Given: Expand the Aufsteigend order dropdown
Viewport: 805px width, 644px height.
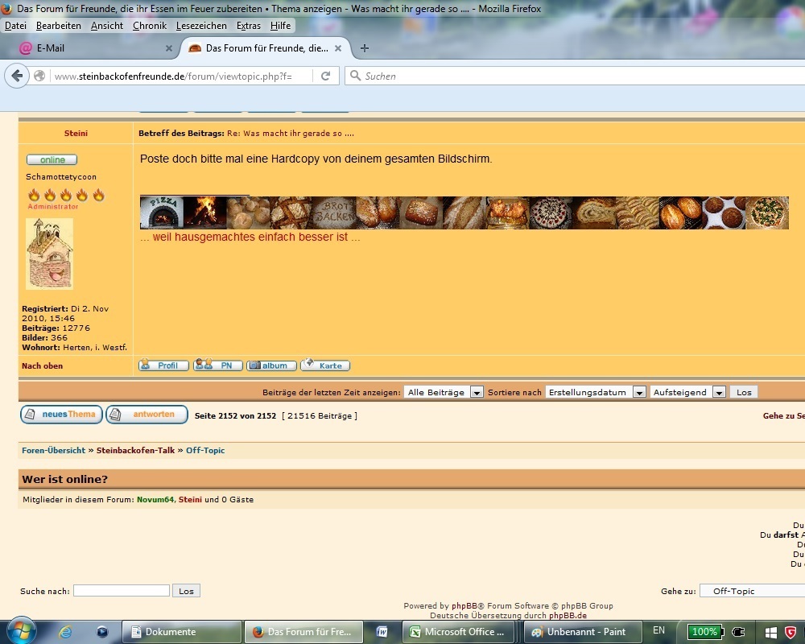Looking at the screenshot, I should [687, 392].
